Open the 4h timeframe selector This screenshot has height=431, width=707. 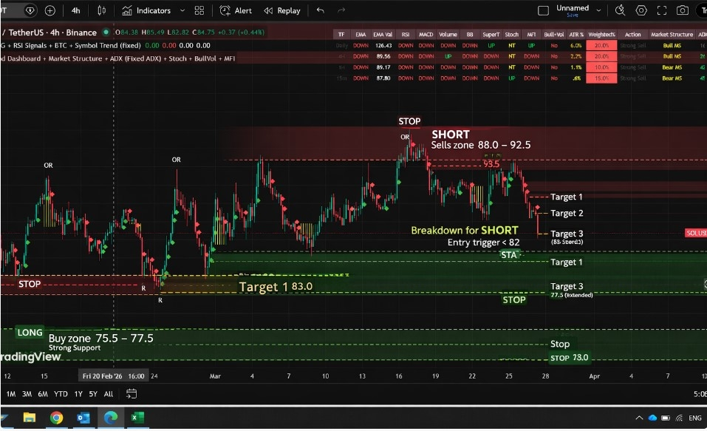76,10
